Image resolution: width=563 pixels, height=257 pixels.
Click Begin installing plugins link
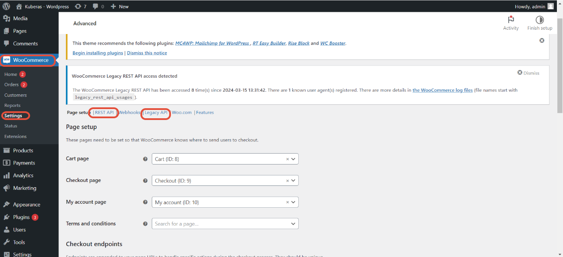(98, 53)
